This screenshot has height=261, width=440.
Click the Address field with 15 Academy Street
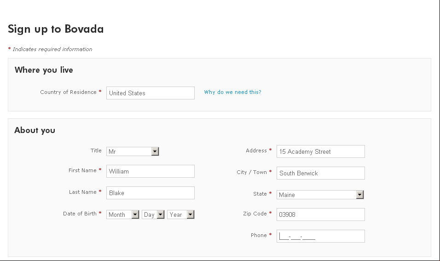[x=321, y=151]
